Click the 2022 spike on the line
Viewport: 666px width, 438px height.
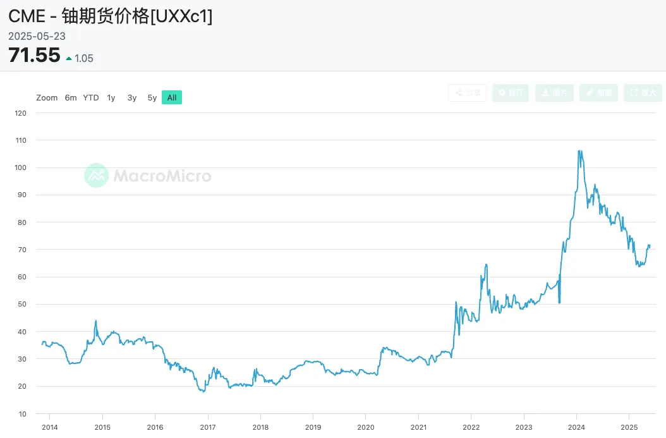[x=486, y=264]
